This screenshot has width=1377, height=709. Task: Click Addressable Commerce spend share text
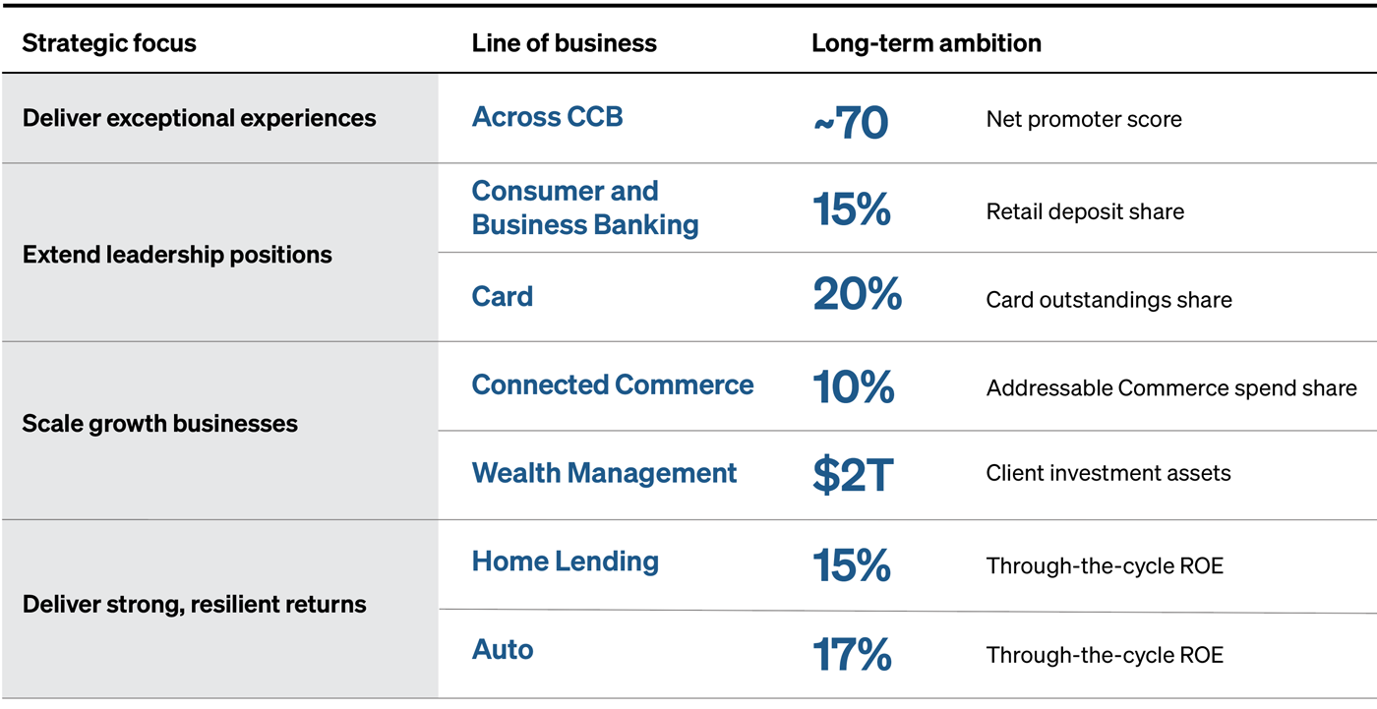tap(1171, 388)
